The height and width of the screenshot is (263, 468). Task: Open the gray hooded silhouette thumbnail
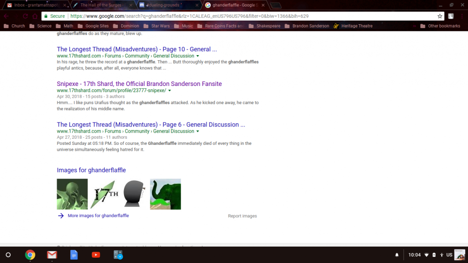point(135,194)
